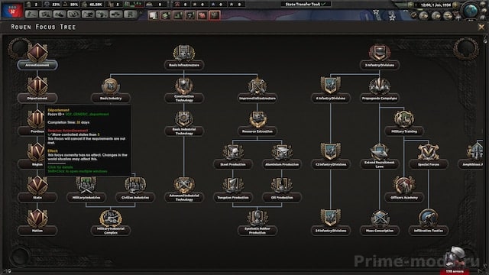Select the Aluminium Production focus
The height and width of the screenshot is (275, 489).
click(282, 157)
